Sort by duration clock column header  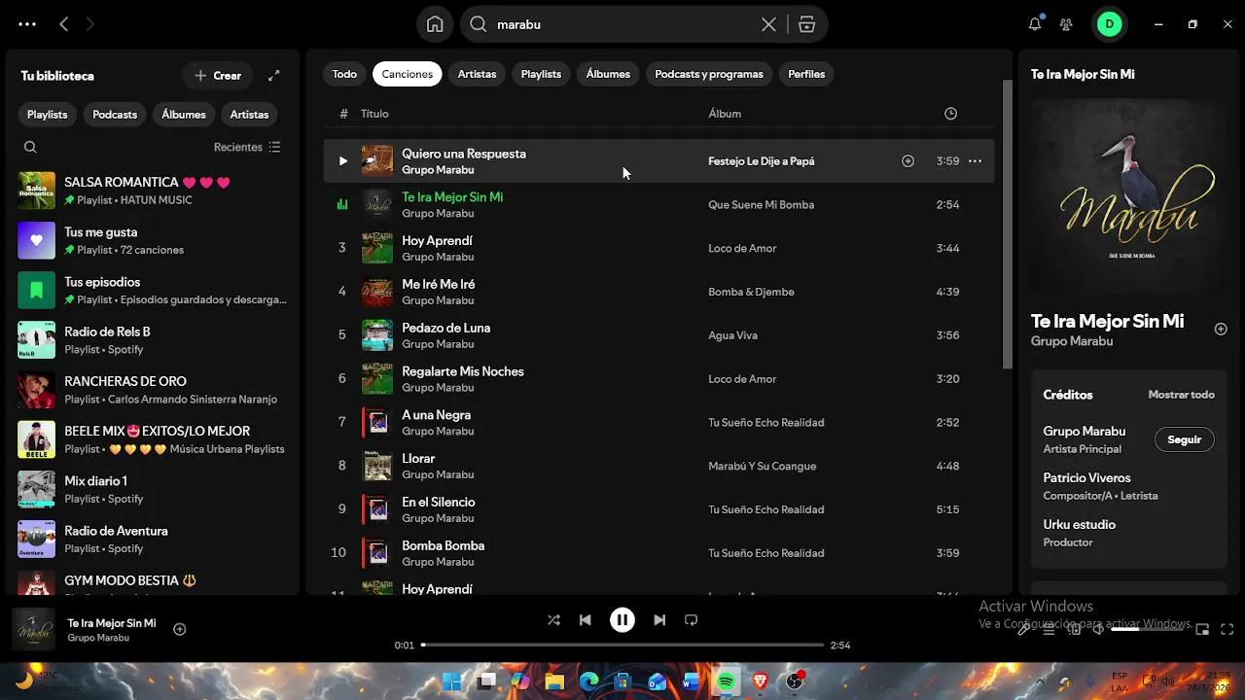point(950,114)
